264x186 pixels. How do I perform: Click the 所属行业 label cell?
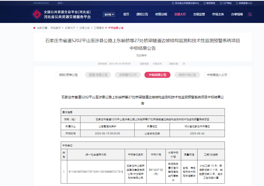(x=71, y=126)
